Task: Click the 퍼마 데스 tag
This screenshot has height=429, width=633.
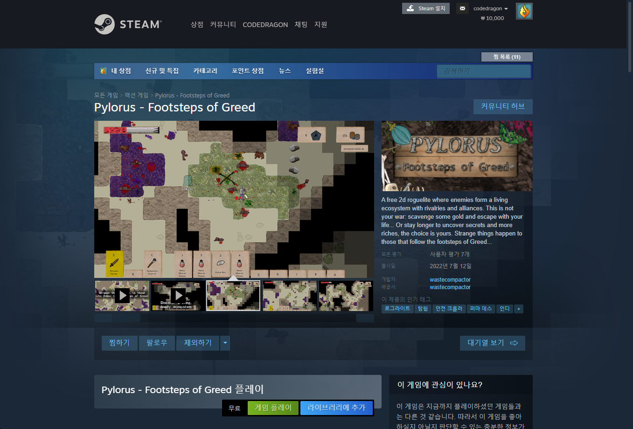Action: [x=481, y=309]
